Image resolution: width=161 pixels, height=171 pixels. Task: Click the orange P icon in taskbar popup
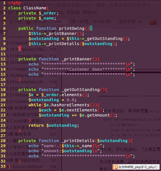[x=115, y=167]
